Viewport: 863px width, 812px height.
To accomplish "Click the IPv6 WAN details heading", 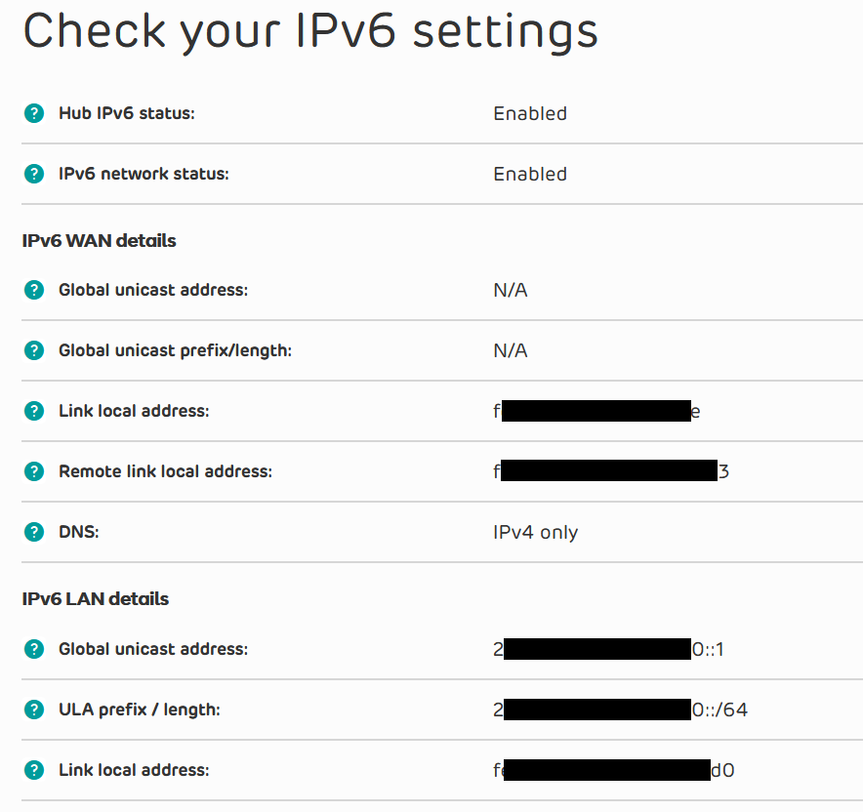I will click(x=100, y=240).
